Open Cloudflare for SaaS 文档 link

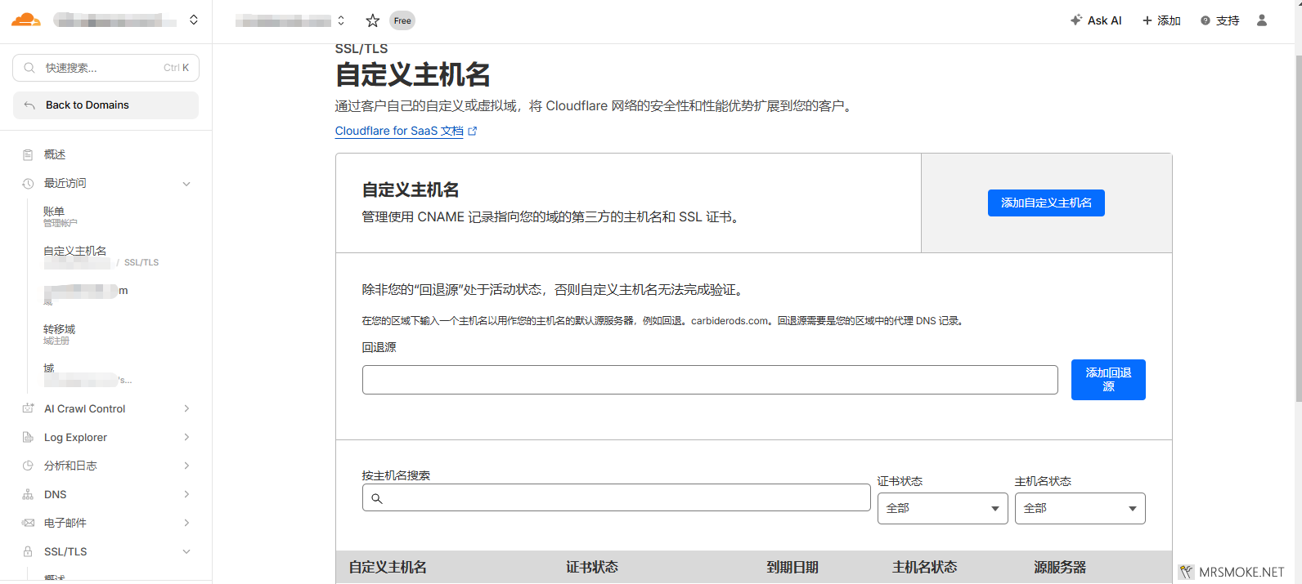399,131
